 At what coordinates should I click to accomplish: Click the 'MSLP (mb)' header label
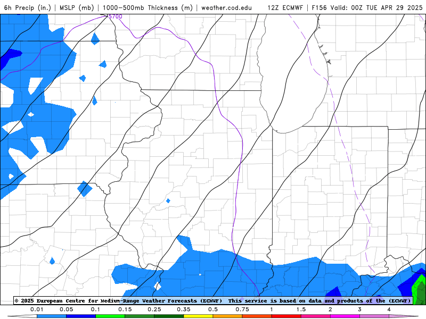[x=77, y=7]
